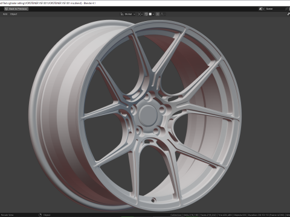Screen dimensions: 290x217
Task: Click the Back to Previous button
Action: [x=16, y=9]
